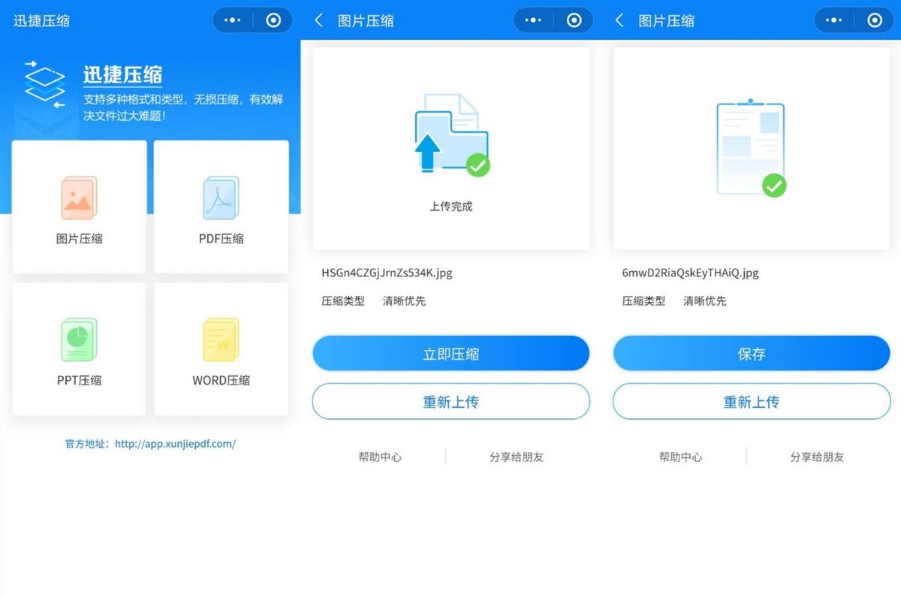This screenshot has height=597, width=901.
Task: Click 重新上传 below 立即压缩
Action: coord(450,401)
